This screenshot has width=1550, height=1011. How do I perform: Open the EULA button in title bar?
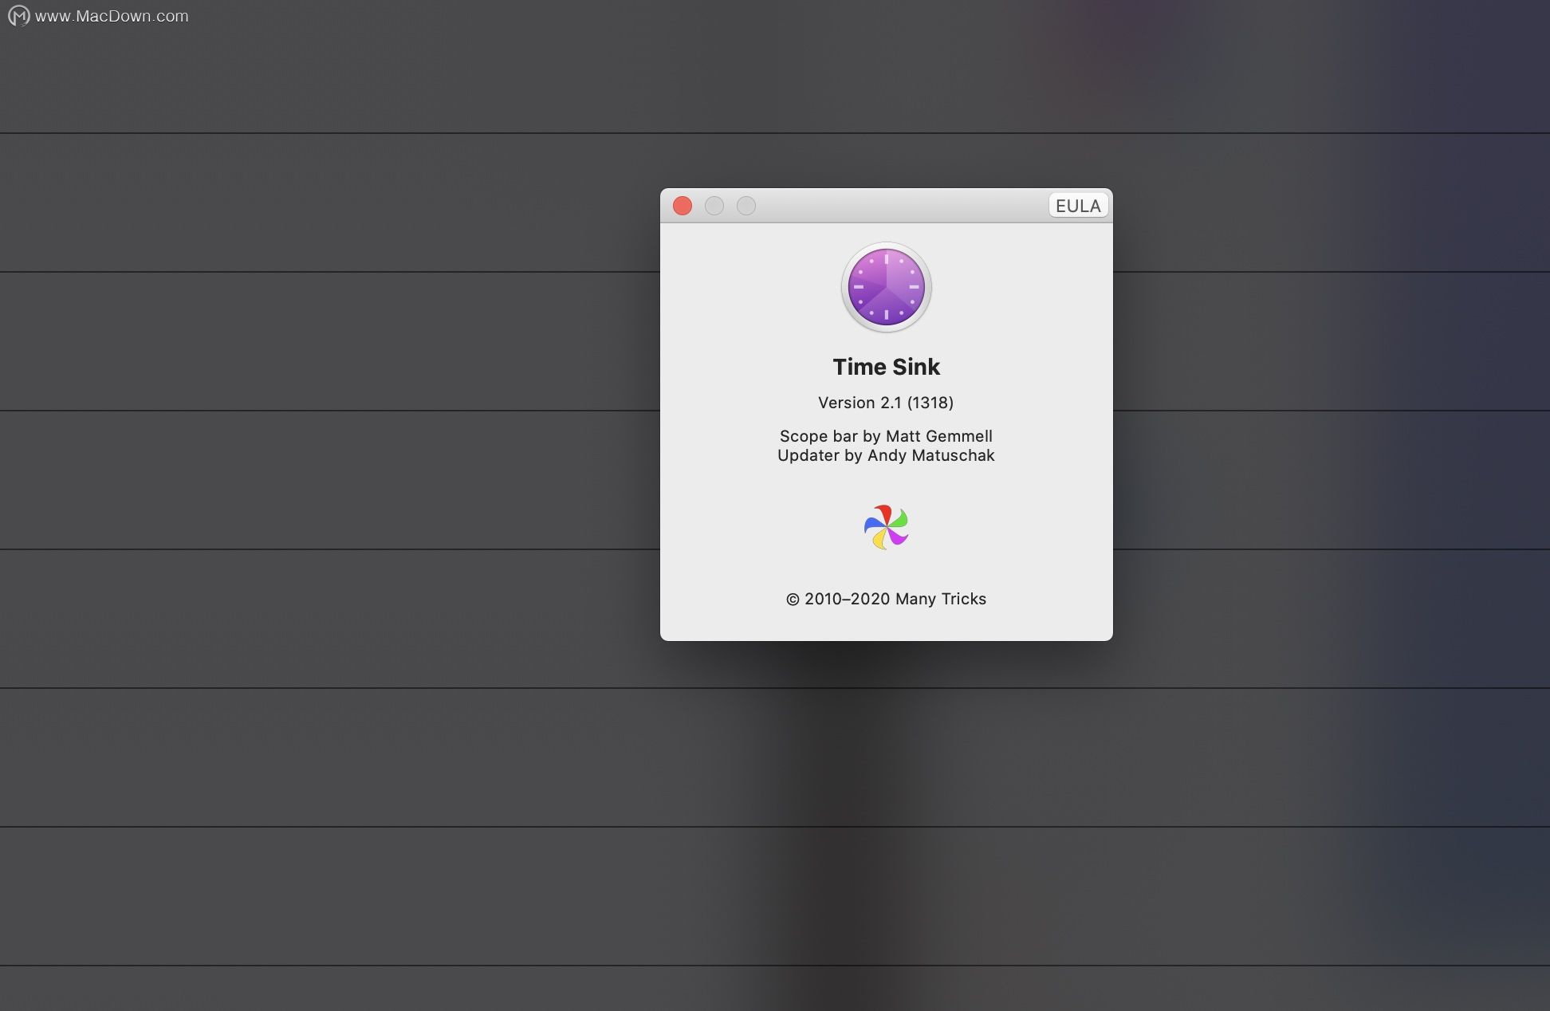(x=1078, y=206)
